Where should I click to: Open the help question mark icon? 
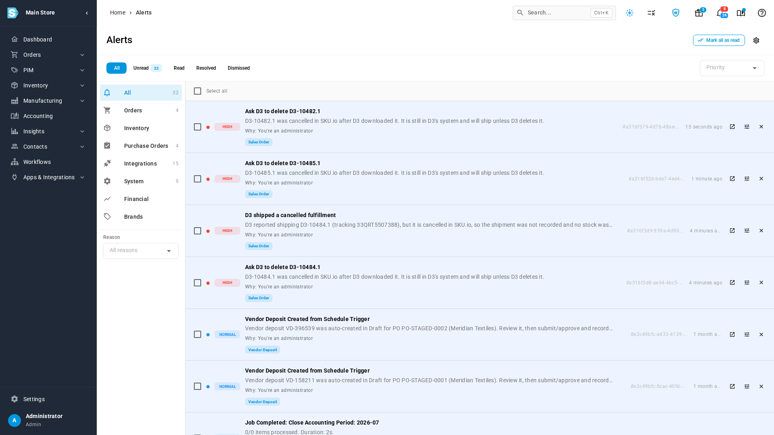762,13
